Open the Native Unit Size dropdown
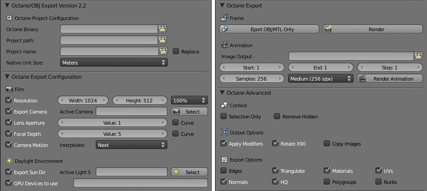Viewport: 427px width, 191px height. click(114, 63)
